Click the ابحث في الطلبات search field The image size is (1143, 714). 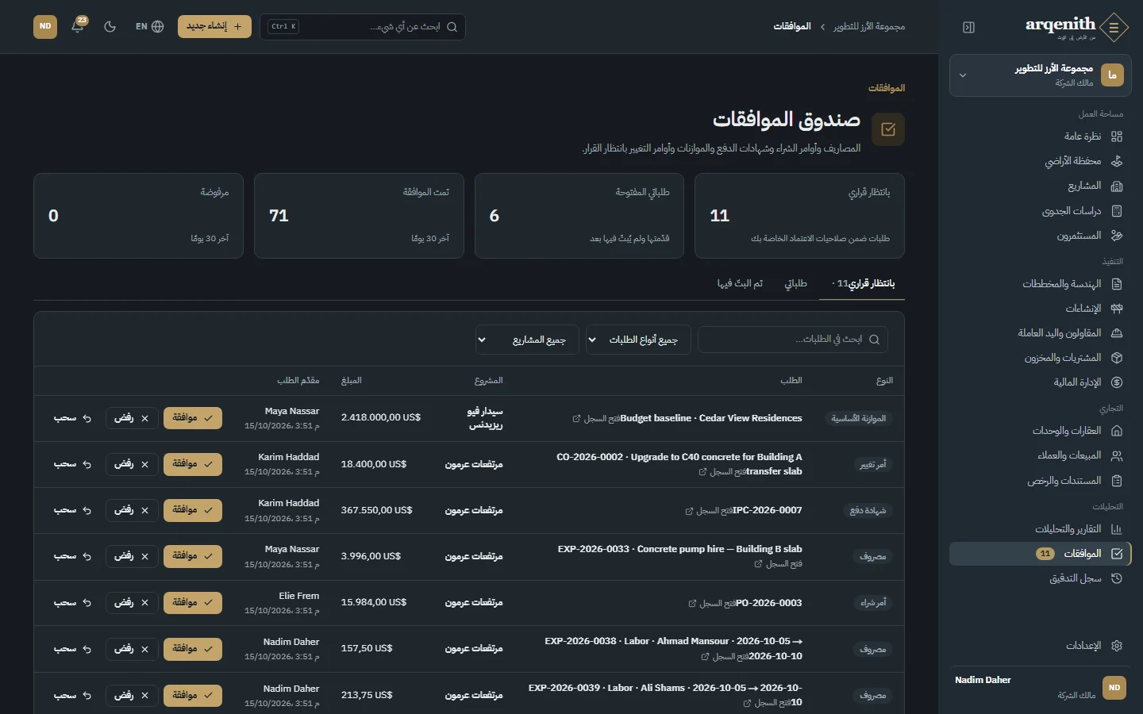coord(793,340)
